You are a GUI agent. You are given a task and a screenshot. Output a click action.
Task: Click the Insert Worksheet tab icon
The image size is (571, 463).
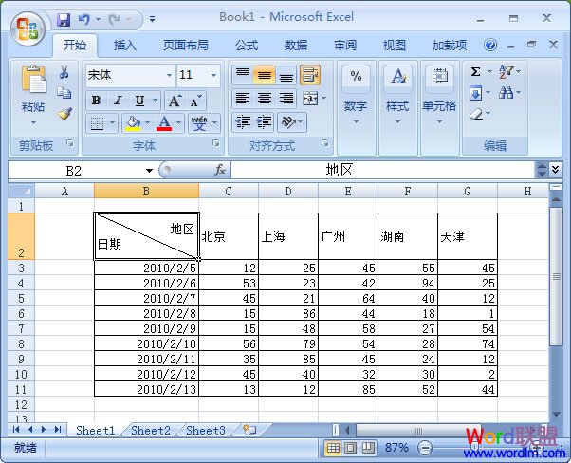pyautogui.click(x=249, y=430)
